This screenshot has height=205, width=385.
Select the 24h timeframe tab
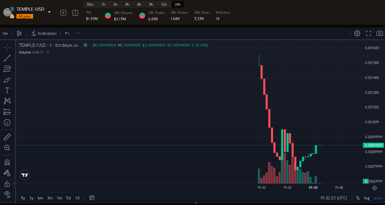[x=178, y=4]
